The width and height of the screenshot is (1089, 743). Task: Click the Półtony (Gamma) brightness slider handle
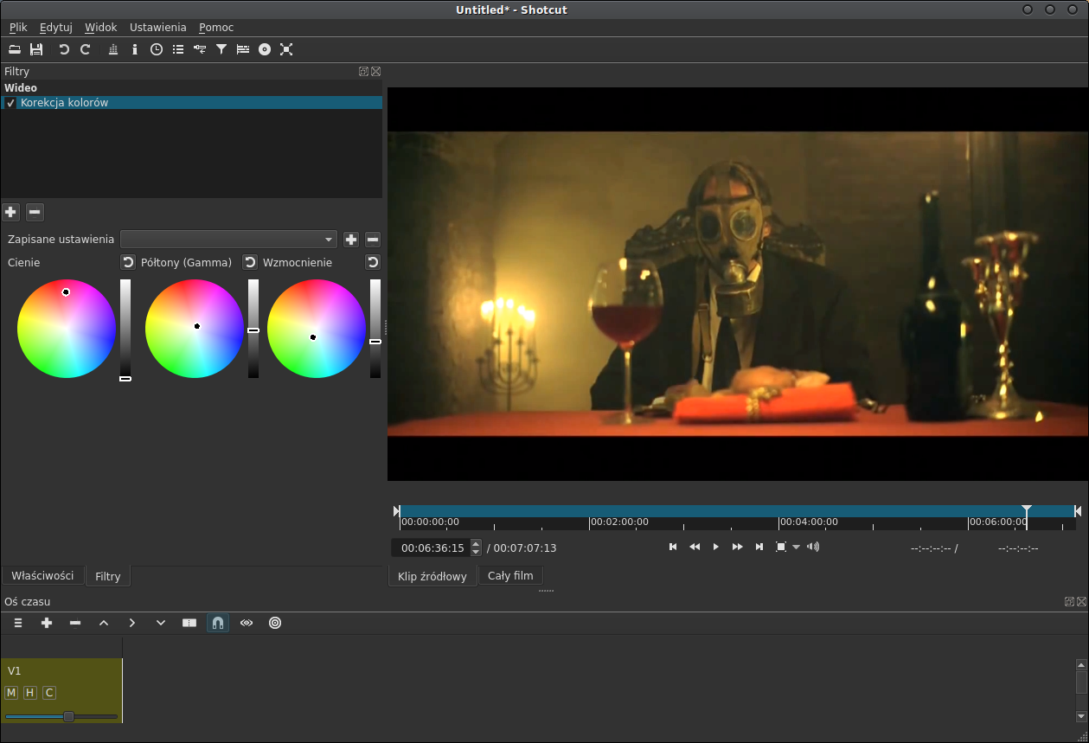[x=253, y=330]
